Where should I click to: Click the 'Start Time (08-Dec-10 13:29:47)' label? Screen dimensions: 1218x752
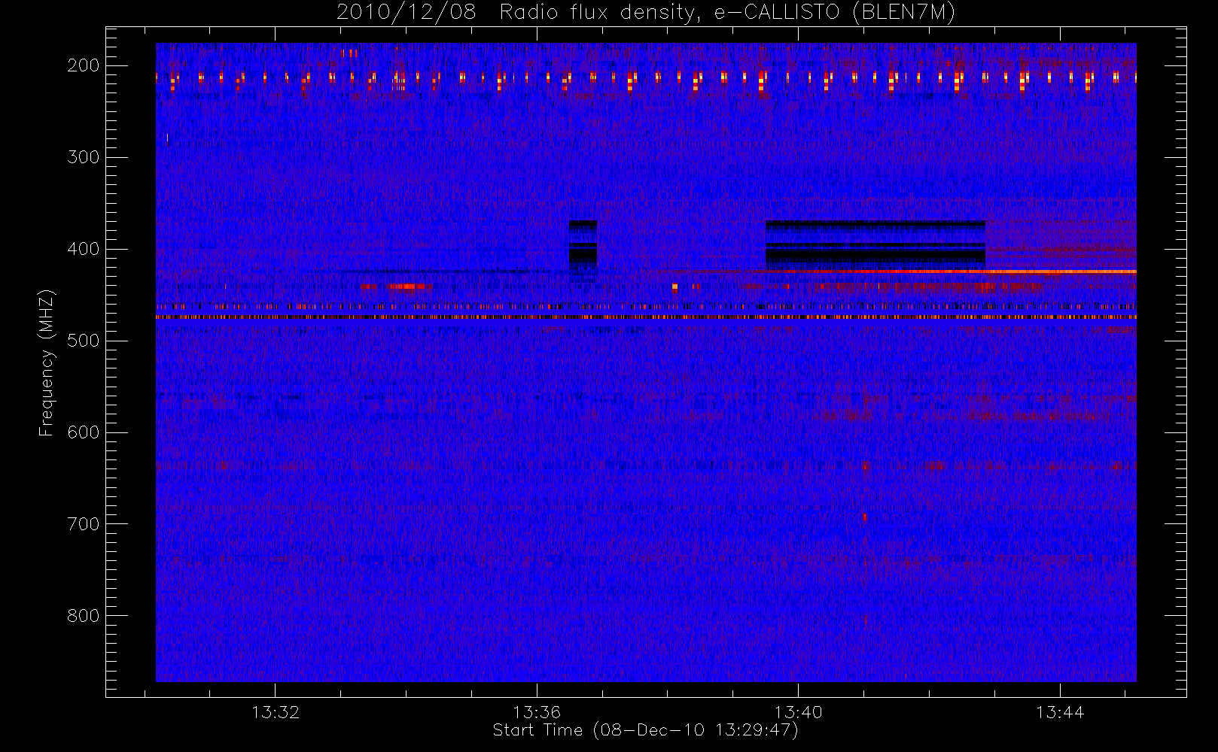pyautogui.click(x=645, y=730)
